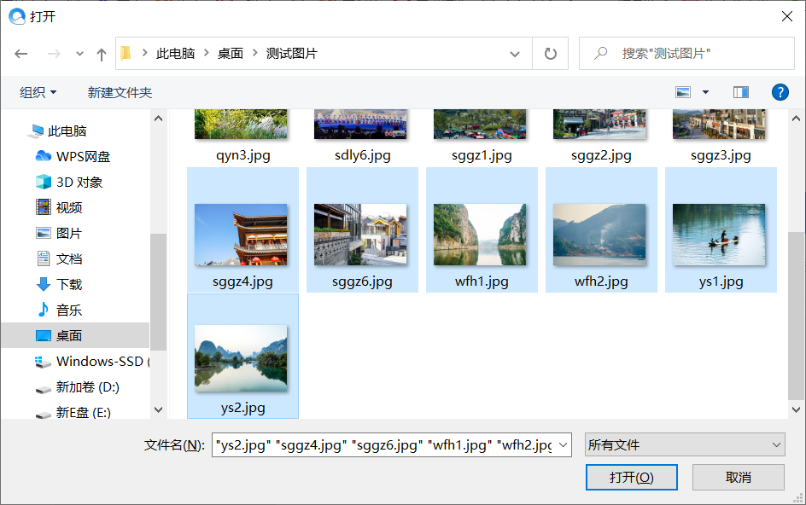
Task: Click the Back navigation arrow
Action: pyautogui.click(x=21, y=54)
